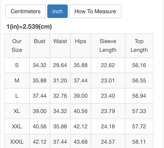Select the S size row label
Viewport: 164px width, 148px height.
pyautogui.click(x=17, y=65)
